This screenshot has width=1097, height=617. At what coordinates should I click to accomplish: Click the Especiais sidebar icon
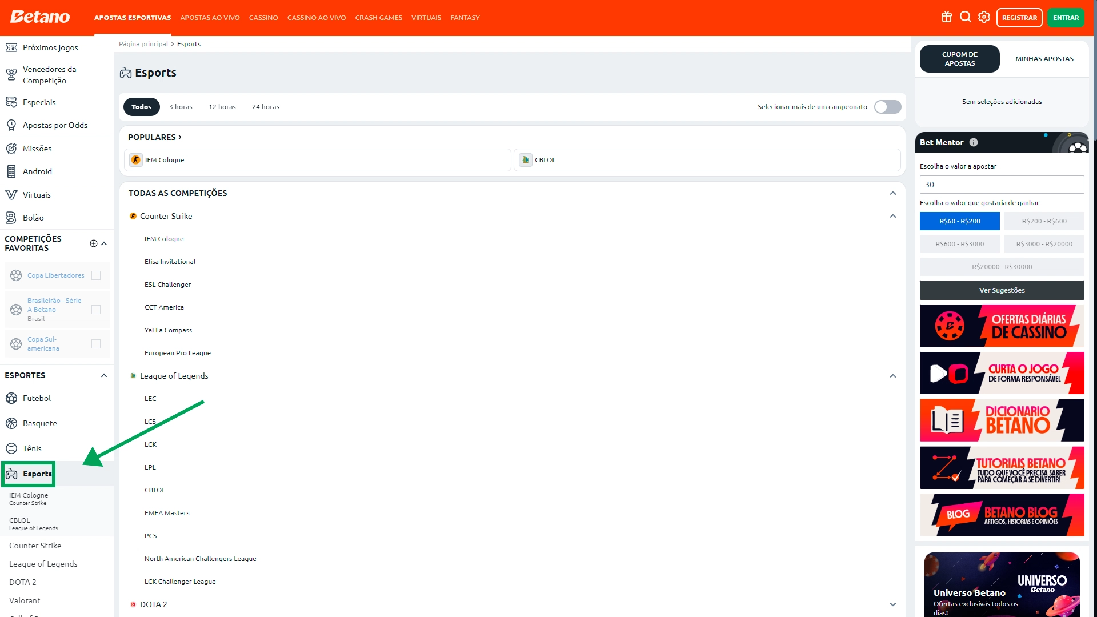pos(11,102)
